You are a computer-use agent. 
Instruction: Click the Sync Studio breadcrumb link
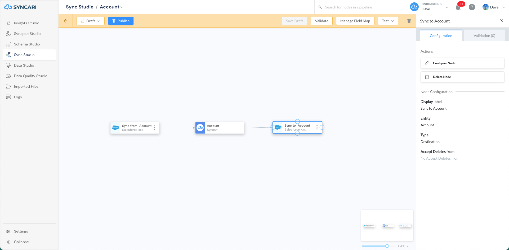pyautogui.click(x=80, y=7)
